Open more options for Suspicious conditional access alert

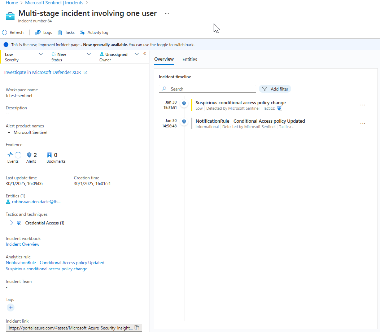tap(363, 105)
